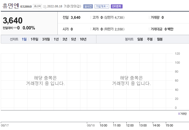
Task: Click the 15:00 time axis label
Action: pyautogui.click(x=169, y=125)
